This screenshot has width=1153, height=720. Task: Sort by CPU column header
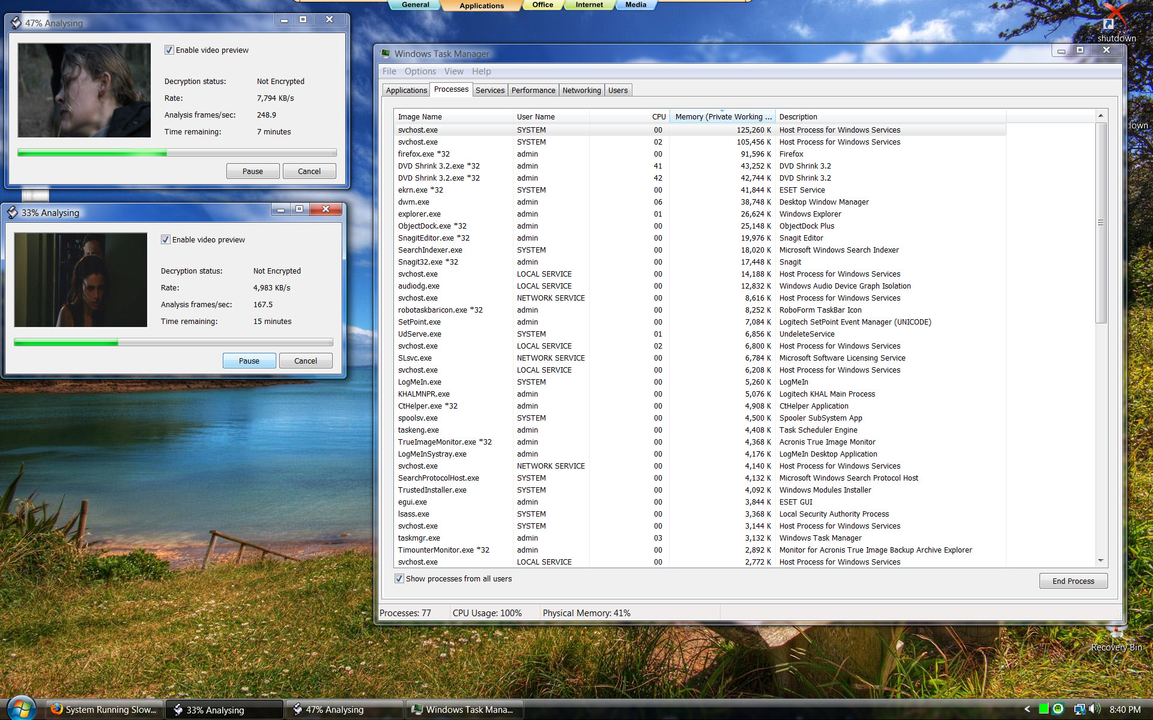(629, 116)
